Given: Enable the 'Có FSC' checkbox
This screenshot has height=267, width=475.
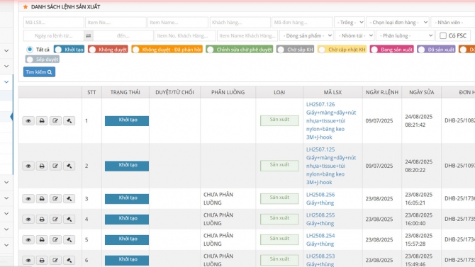Looking at the screenshot, I should coord(443,35).
